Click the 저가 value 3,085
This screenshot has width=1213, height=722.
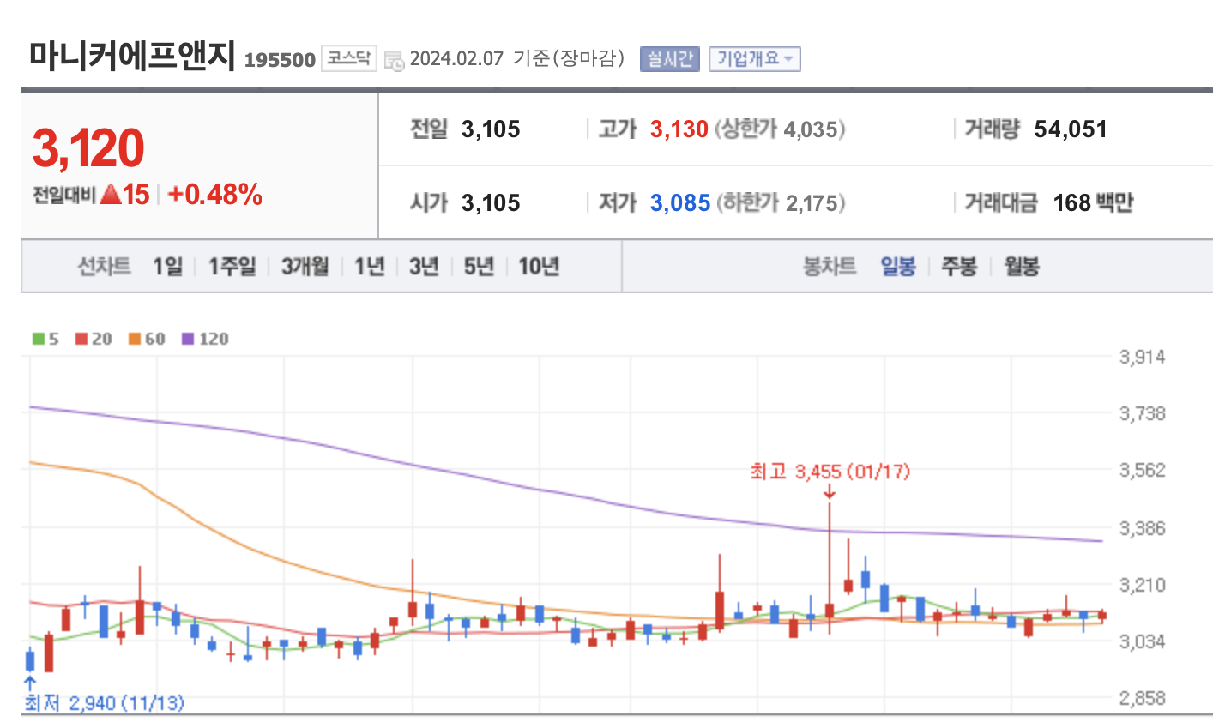tap(679, 203)
